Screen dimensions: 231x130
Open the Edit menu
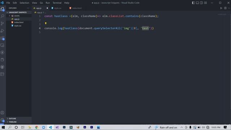[15, 3]
